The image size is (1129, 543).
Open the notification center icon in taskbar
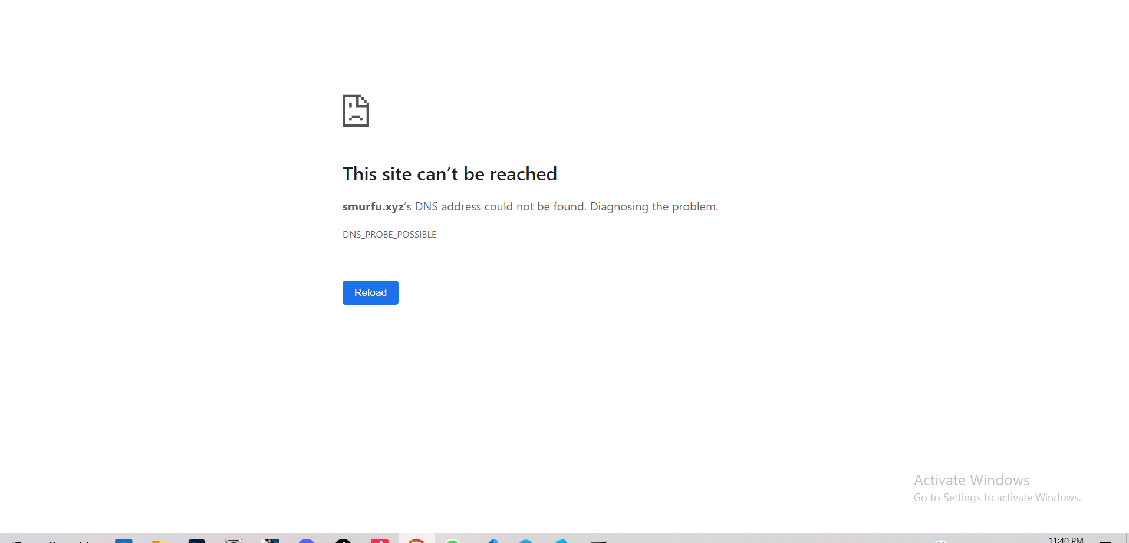point(1105,541)
